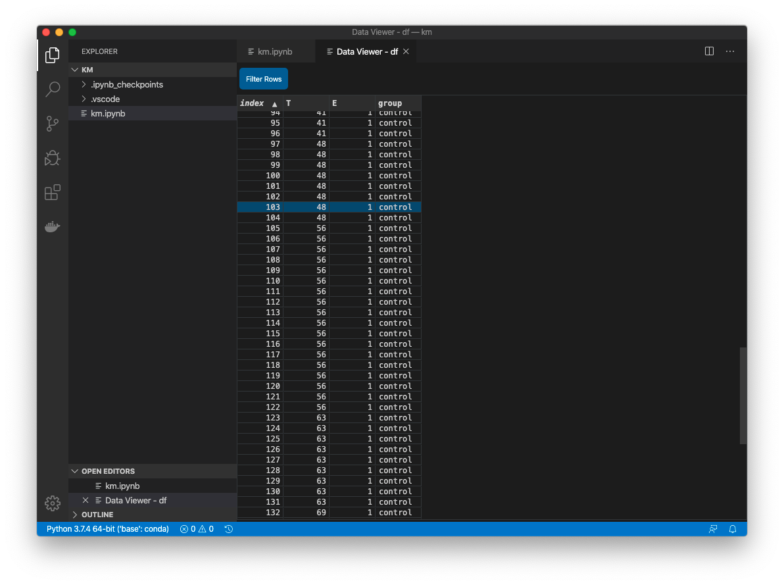This screenshot has width=784, height=585.
Task: Open the Source Control view icon
Action: (x=53, y=124)
